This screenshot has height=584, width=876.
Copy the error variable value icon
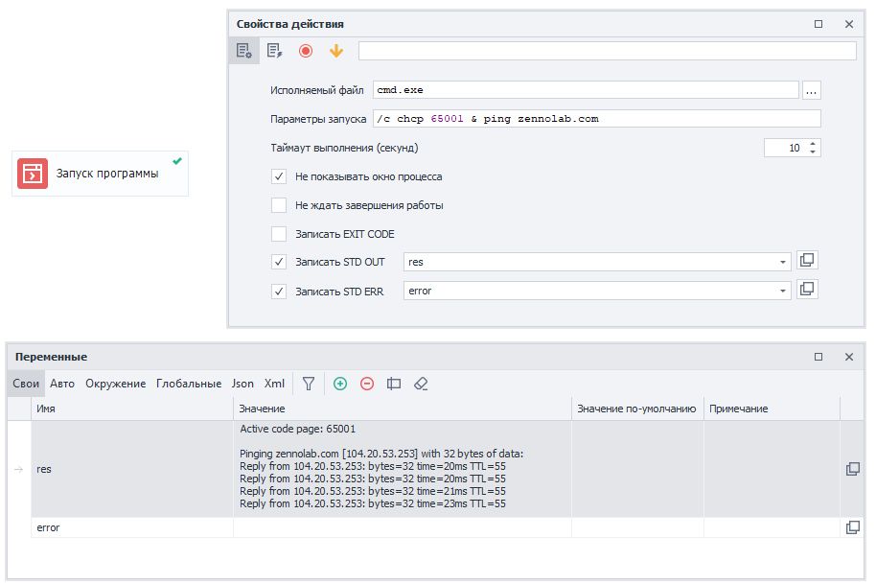(853, 527)
